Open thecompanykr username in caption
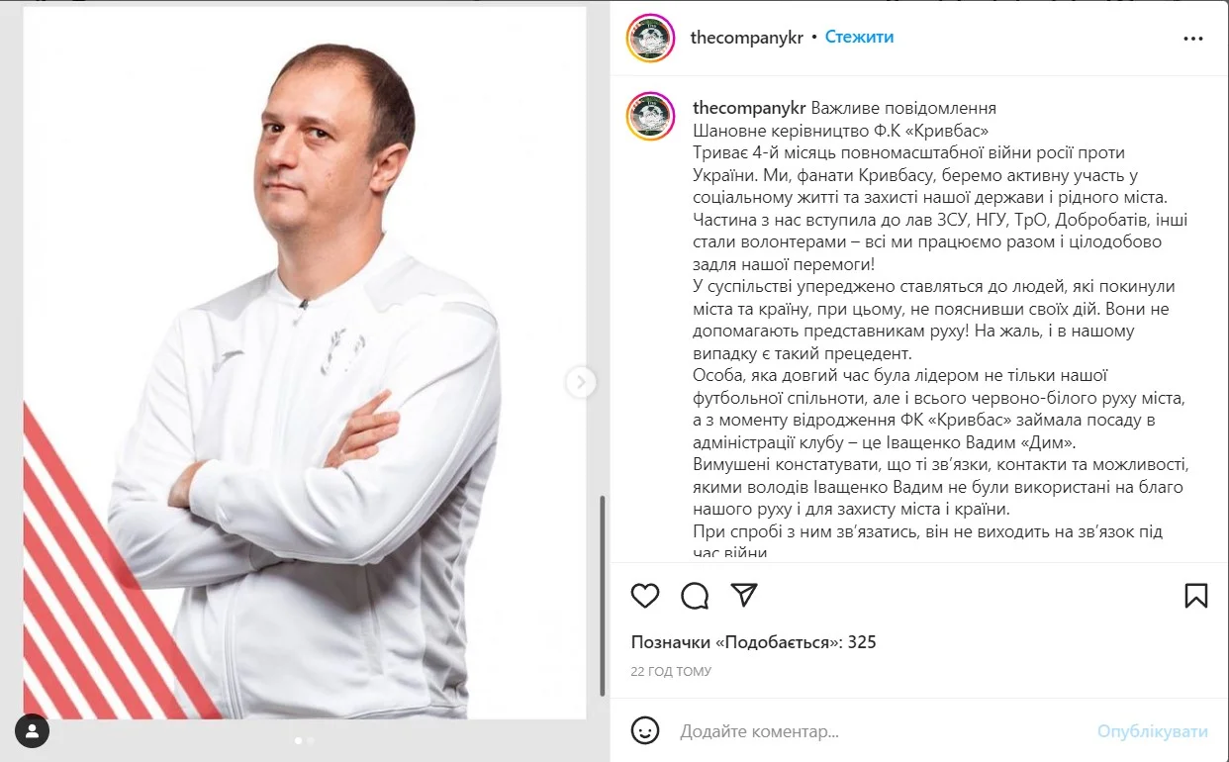 [750, 108]
